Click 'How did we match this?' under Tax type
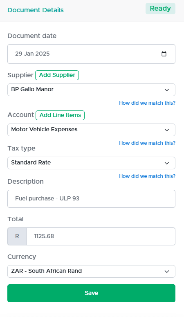 (147, 176)
